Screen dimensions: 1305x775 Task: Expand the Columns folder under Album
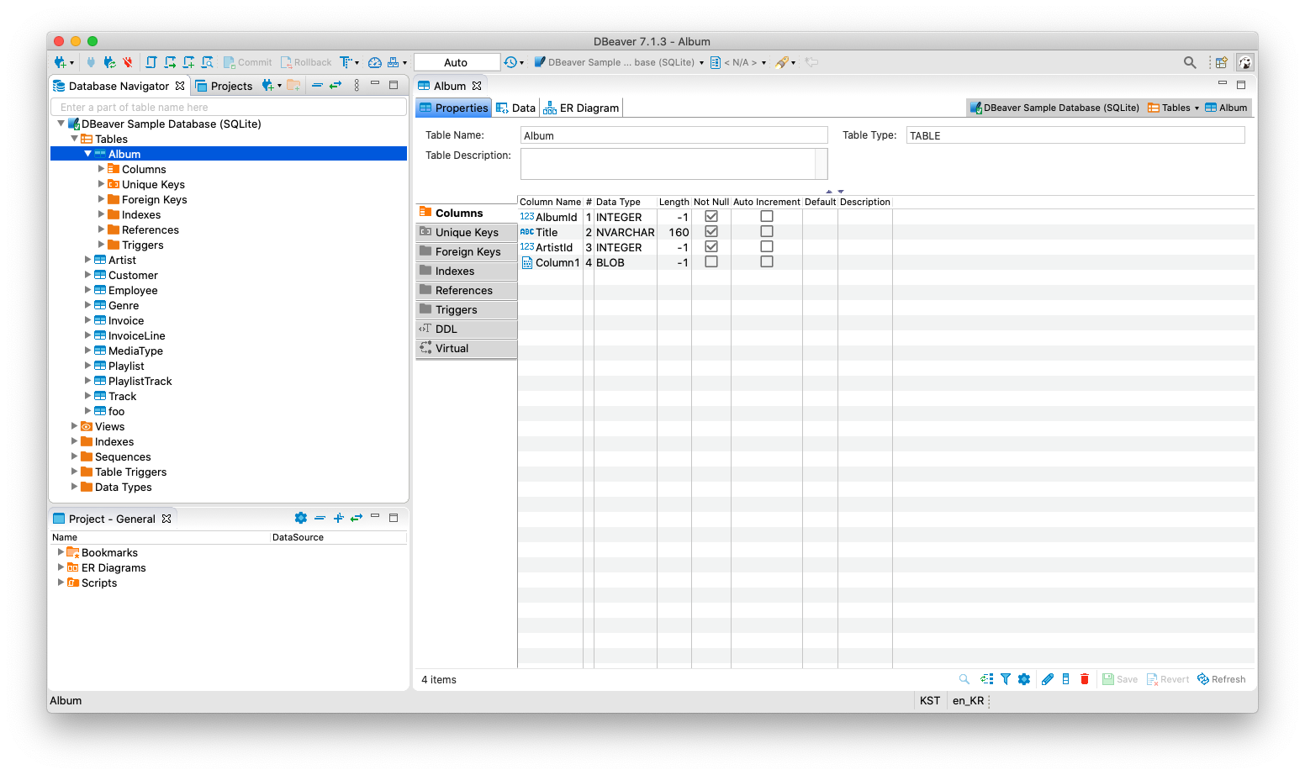(x=101, y=169)
